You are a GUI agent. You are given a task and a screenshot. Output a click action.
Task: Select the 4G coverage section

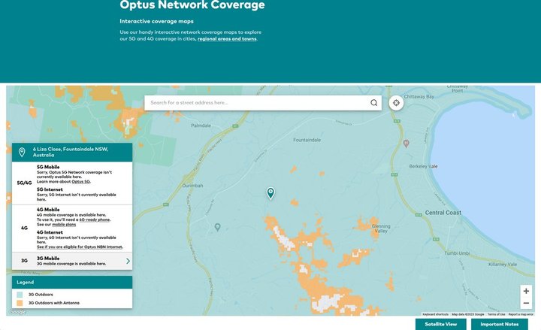pos(72,229)
